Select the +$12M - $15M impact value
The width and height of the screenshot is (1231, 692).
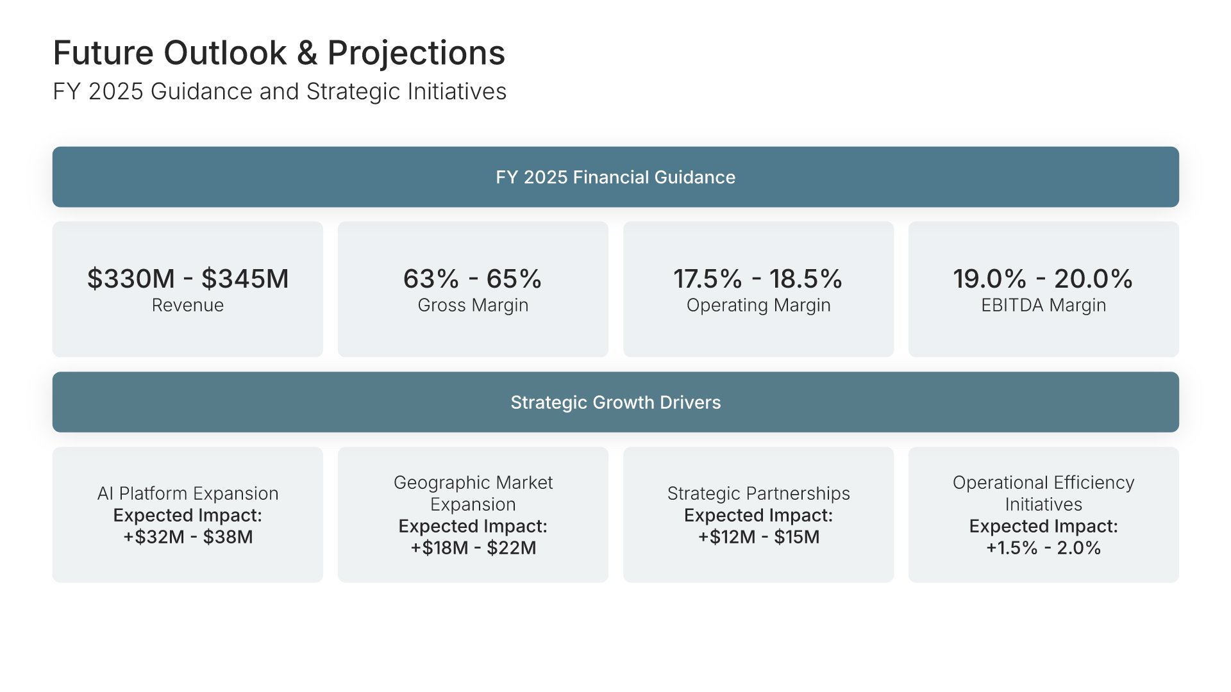click(758, 537)
